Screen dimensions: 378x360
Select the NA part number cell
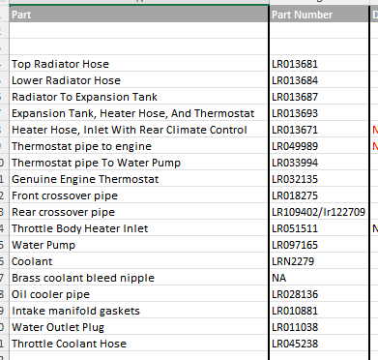[x=319, y=278]
